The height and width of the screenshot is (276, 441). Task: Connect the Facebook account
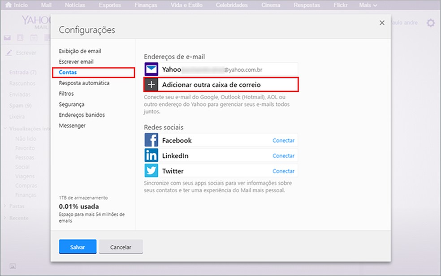coord(284,140)
